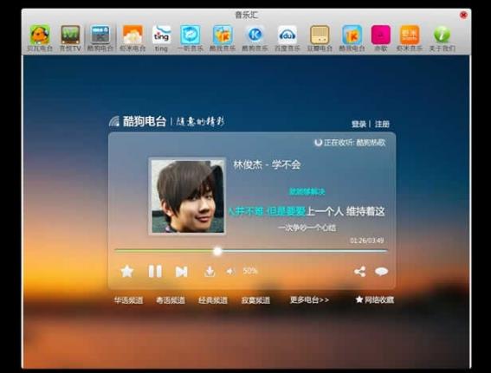Mute the volume speaker icon
This screenshot has width=491, height=373.
[230, 271]
